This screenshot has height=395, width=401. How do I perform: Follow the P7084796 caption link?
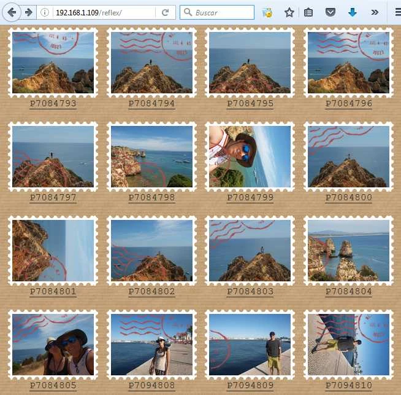click(348, 103)
